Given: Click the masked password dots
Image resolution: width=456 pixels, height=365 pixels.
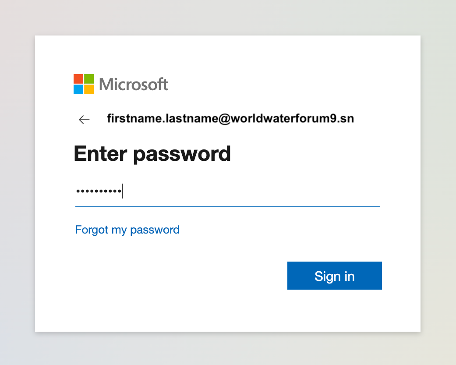Looking at the screenshot, I should coord(98,191).
